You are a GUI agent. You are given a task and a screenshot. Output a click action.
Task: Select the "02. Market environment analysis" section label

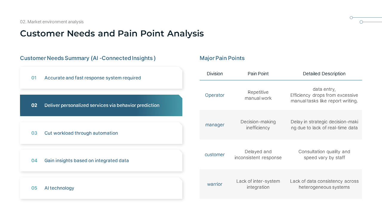point(52,22)
